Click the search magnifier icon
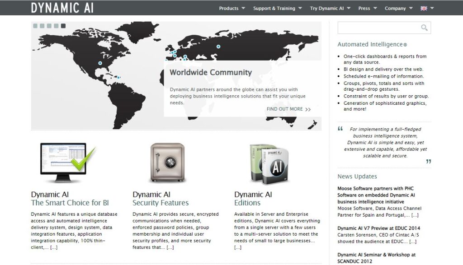 [x=424, y=28]
